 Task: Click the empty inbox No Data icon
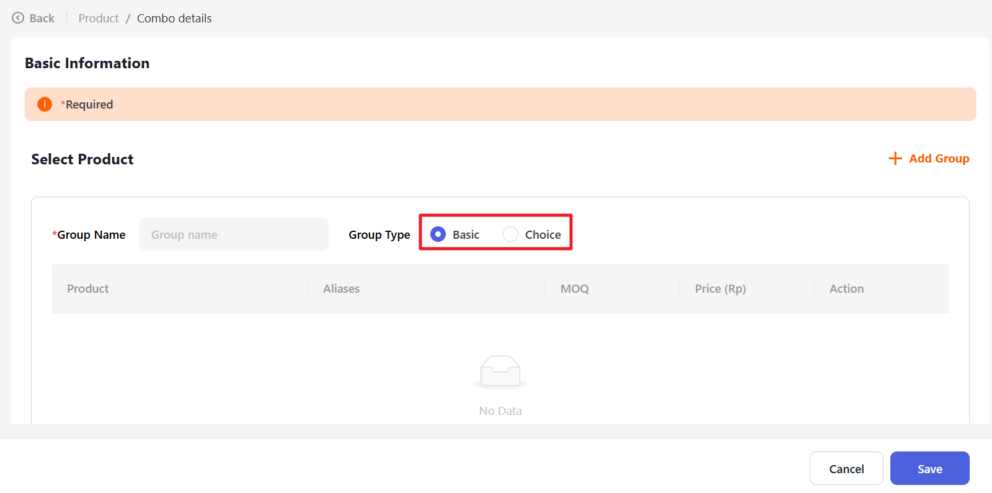point(500,371)
